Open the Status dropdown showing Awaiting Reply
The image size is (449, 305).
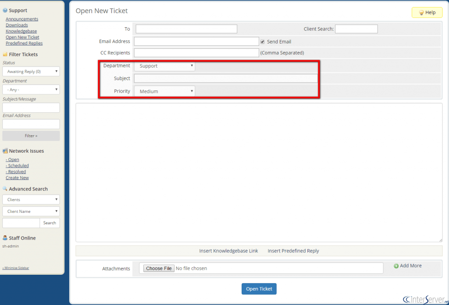[x=31, y=71]
